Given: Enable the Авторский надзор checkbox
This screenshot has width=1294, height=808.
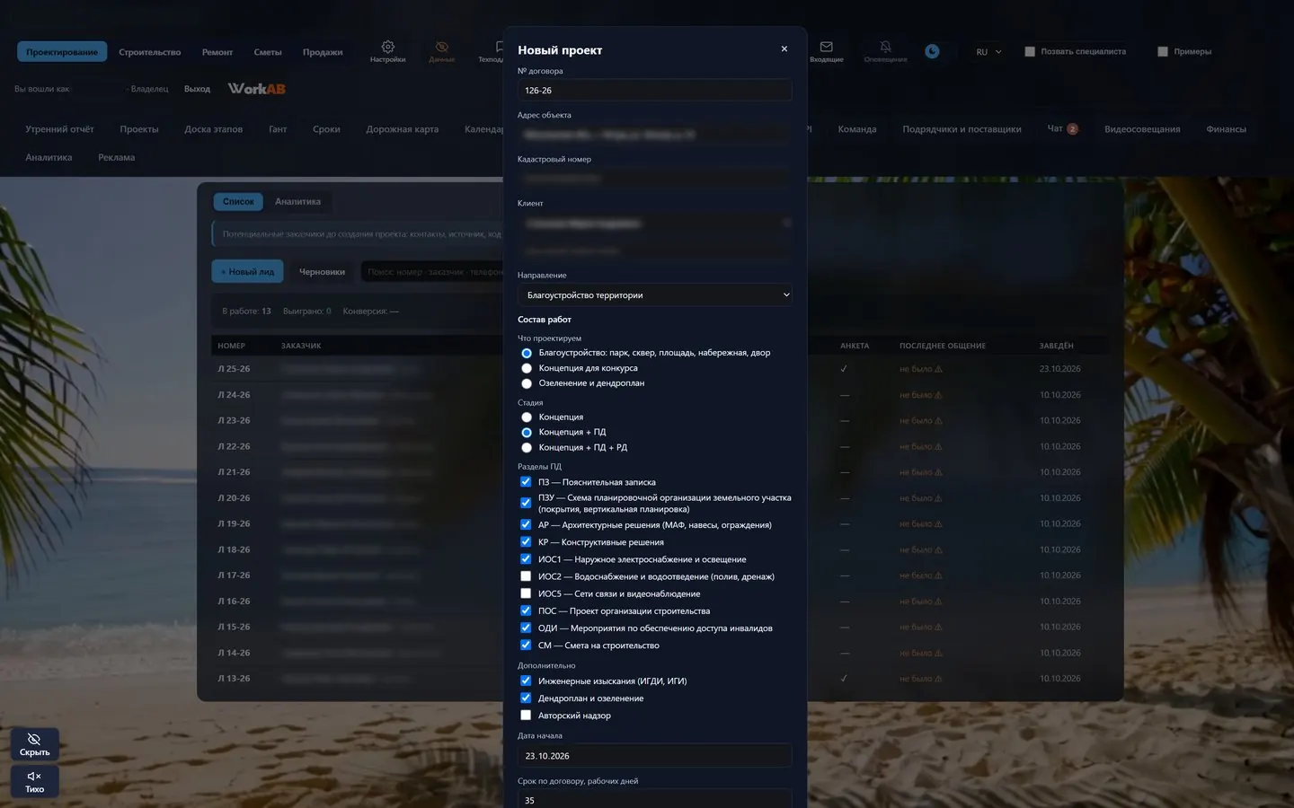Looking at the screenshot, I should coord(526,716).
